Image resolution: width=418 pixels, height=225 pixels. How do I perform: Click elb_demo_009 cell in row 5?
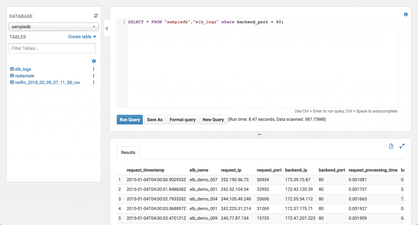tap(203, 218)
